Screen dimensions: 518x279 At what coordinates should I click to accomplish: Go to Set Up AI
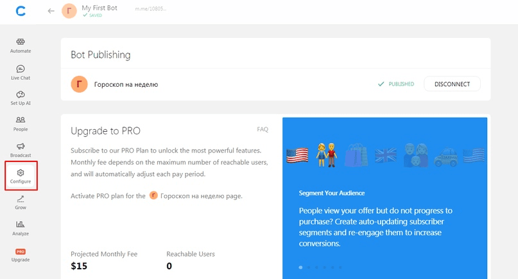[21, 98]
